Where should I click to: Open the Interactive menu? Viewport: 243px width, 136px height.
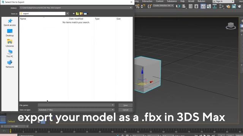(x=147, y=1)
